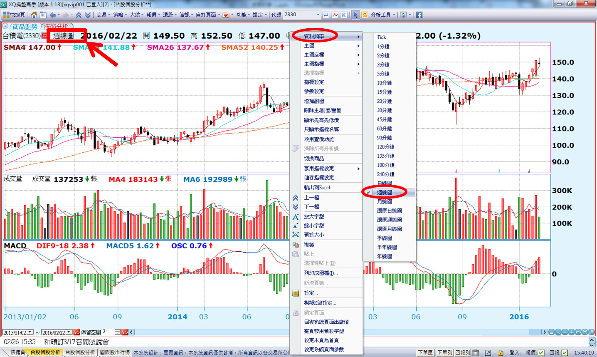Click the dollar sign price icon
597x357 pixels.
point(365,15)
